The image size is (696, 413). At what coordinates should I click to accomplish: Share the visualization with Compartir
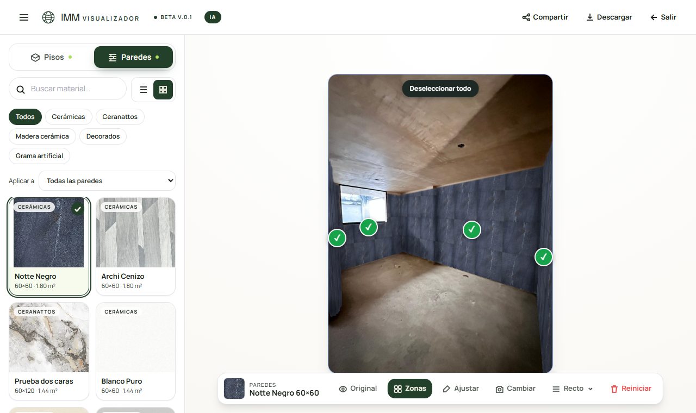pyautogui.click(x=545, y=17)
